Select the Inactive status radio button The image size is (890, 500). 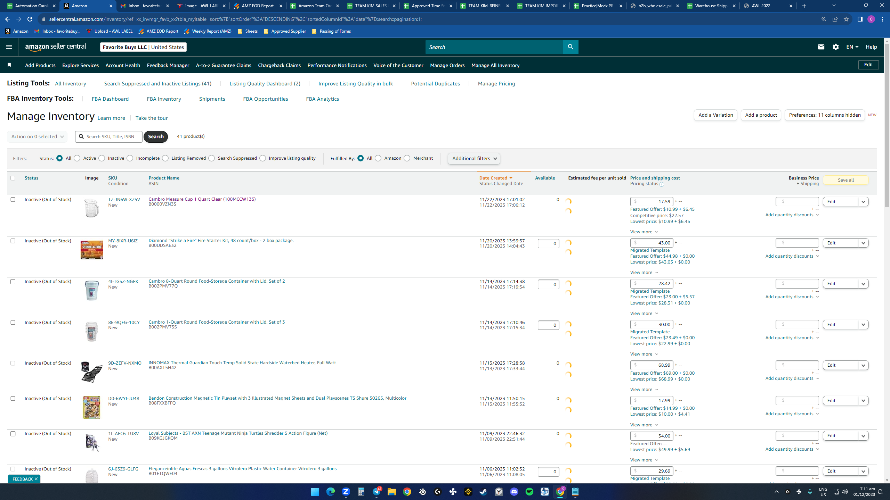tap(102, 158)
